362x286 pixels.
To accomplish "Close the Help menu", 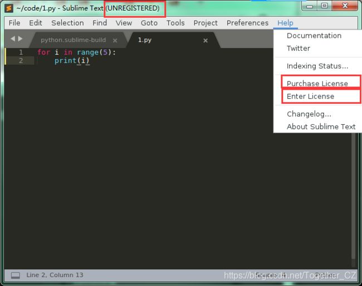I will [x=285, y=23].
